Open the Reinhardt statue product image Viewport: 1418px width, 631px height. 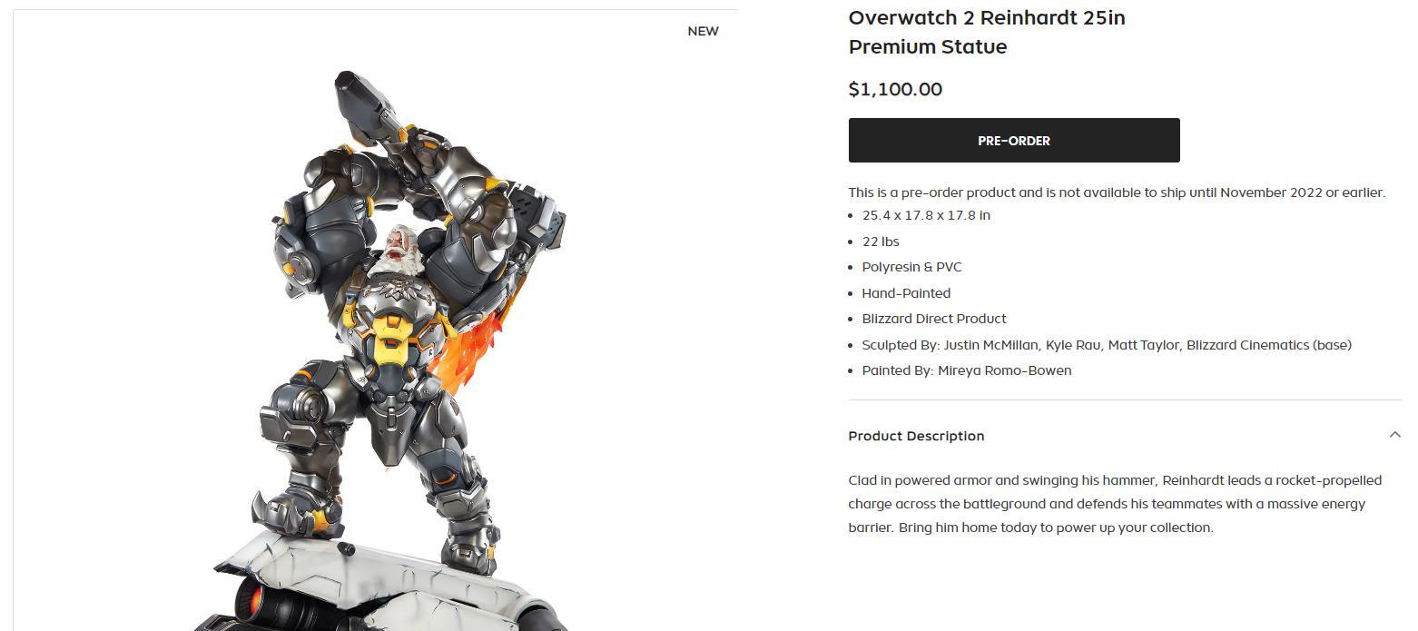coord(376,320)
